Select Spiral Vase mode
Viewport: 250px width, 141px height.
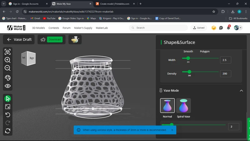point(183,106)
